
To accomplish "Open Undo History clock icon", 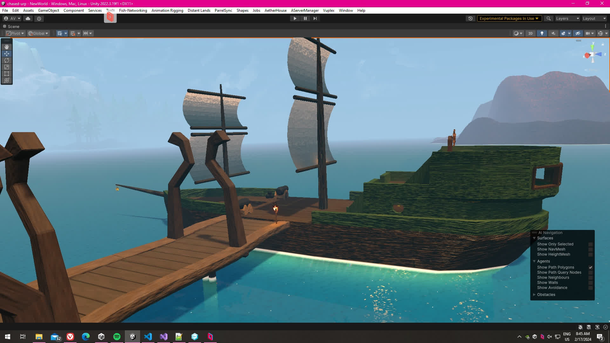I will click(x=471, y=18).
